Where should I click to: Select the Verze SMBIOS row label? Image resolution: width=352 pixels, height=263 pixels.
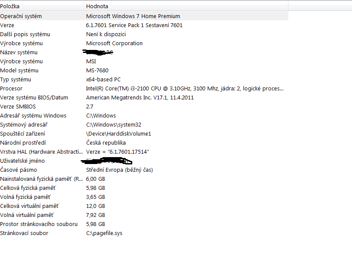point(18,107)
